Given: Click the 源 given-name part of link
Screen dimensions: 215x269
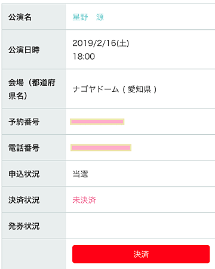Looking at the screenshot, I should pyautogui.click(x=100, y=17).
